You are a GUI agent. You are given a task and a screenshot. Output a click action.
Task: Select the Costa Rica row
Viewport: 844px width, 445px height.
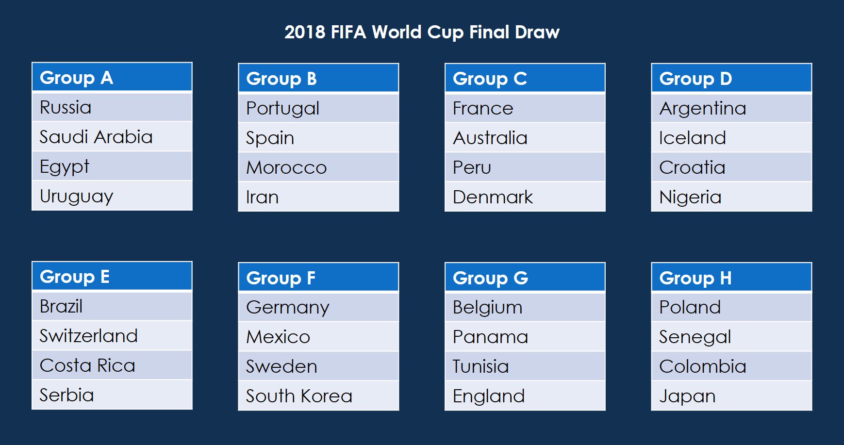point(112,365)
